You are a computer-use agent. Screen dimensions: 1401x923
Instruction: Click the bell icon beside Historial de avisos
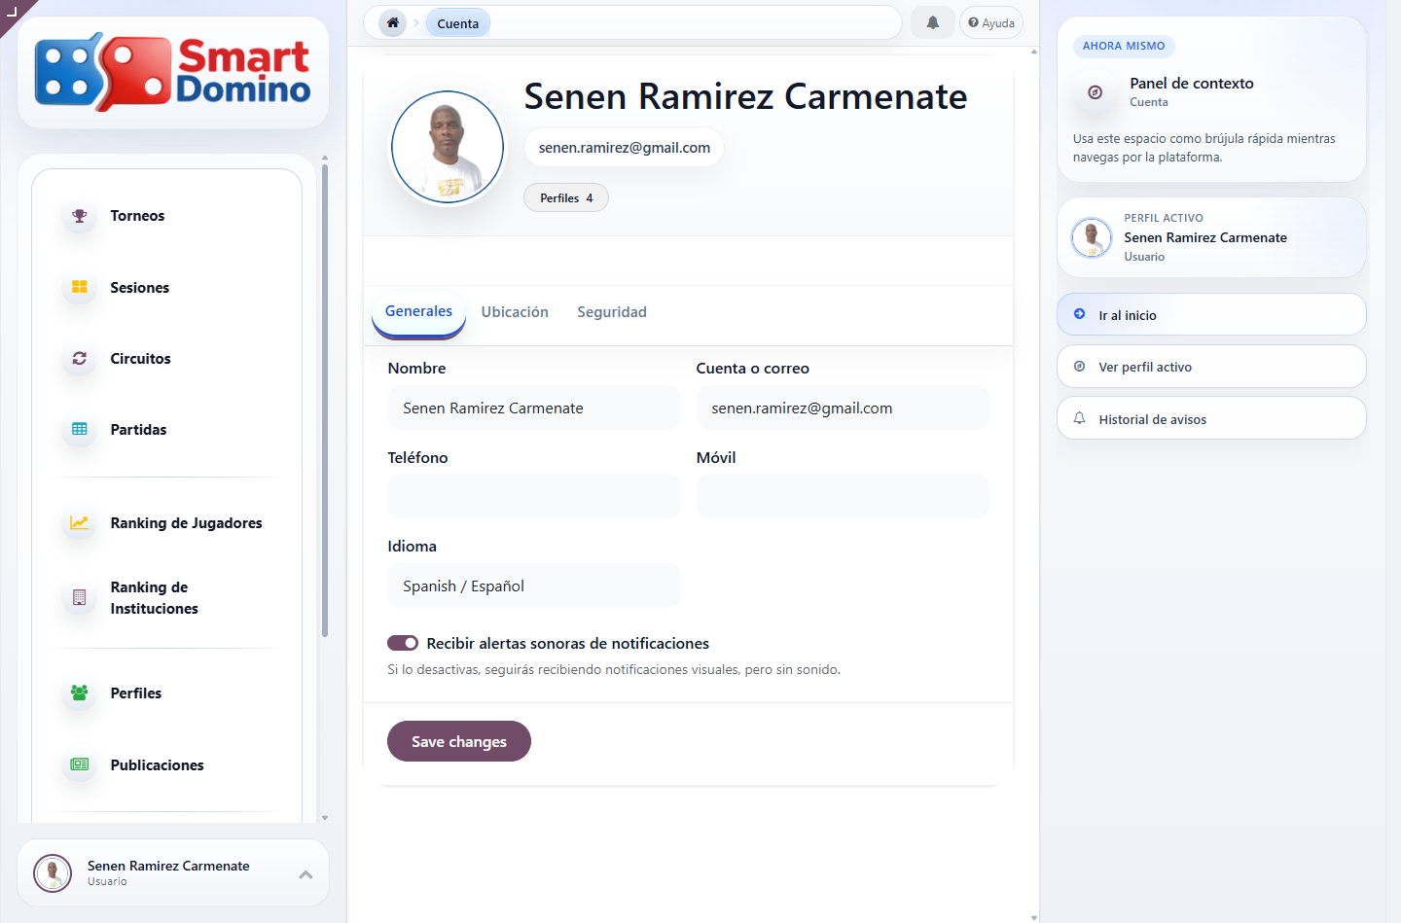point(1080,418)
